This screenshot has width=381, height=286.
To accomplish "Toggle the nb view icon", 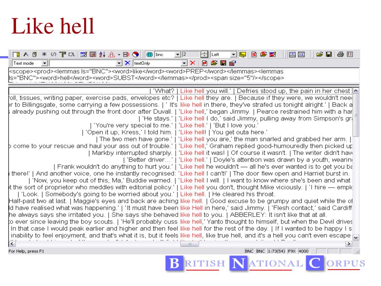I will tap(301, 54).
